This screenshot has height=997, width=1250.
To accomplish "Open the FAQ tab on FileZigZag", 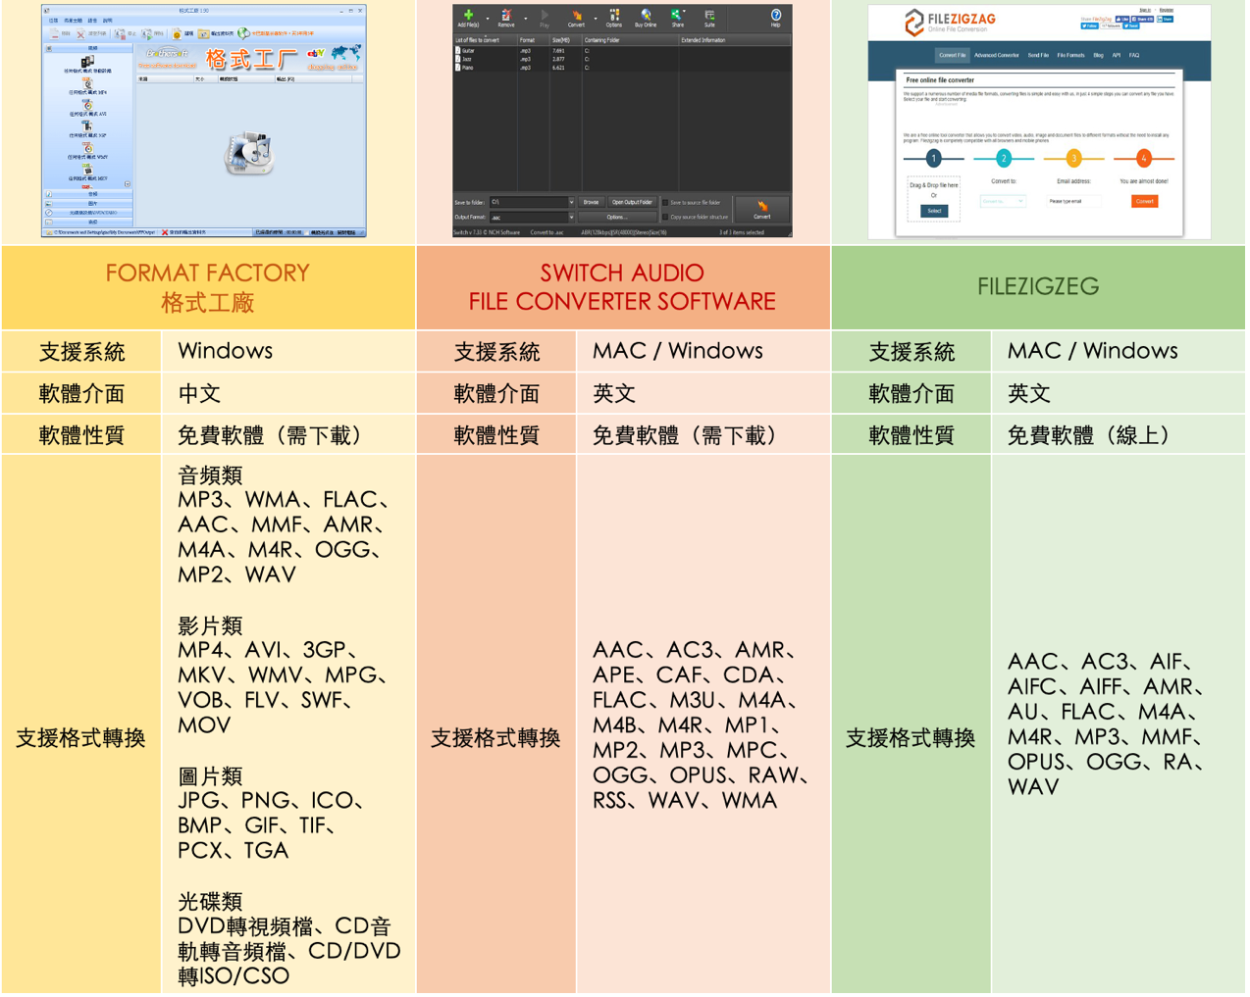I will pyautogui.click(x=1134, y=55).
